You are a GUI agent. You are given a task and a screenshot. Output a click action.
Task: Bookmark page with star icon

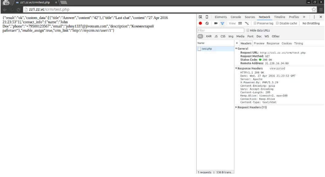[x=314, y=9]
